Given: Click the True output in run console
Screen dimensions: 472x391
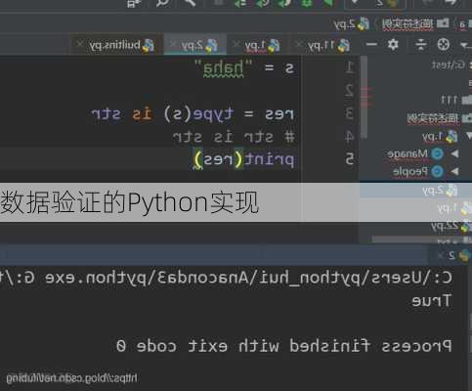Looking at the screenshot, I should click(x=431, y=301).
